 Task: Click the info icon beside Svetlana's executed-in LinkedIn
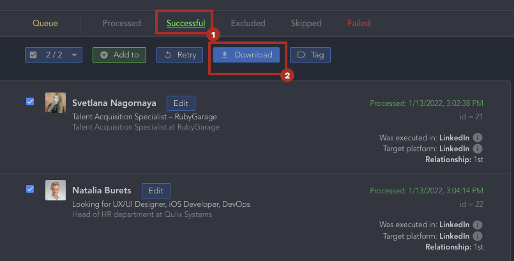pyautogui.click(x=478, y=137)
